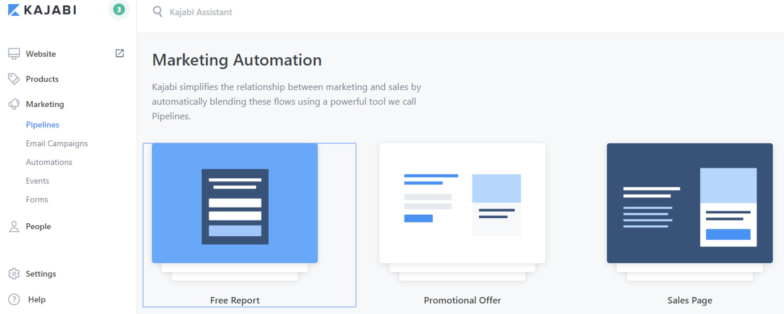Open website in new tab icon
784x314 pixels.
120,54
